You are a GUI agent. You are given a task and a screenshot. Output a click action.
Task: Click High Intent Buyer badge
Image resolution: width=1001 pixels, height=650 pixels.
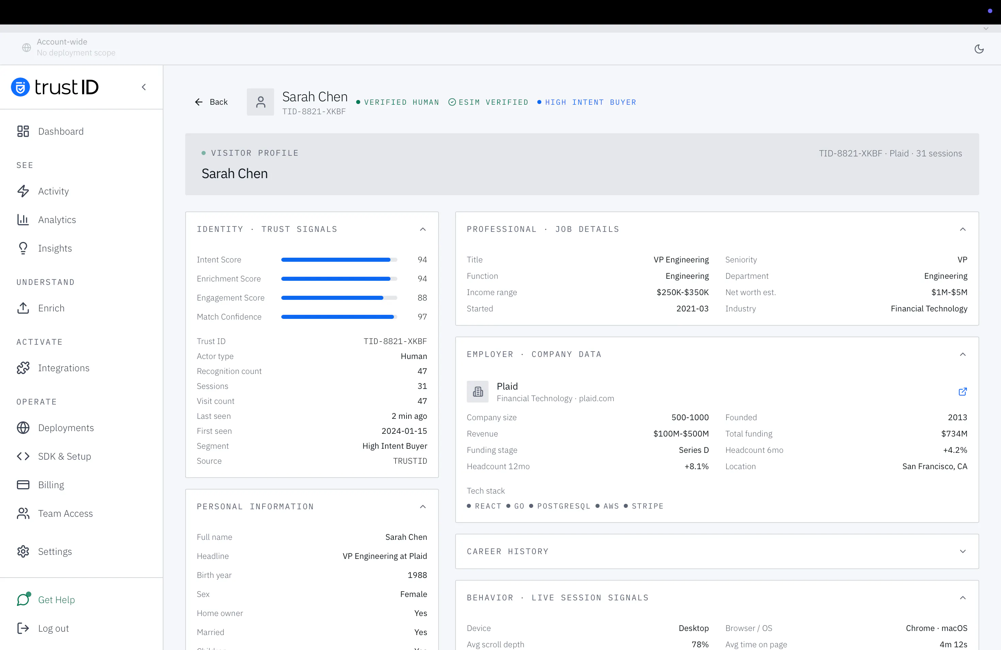coord(587,102)
